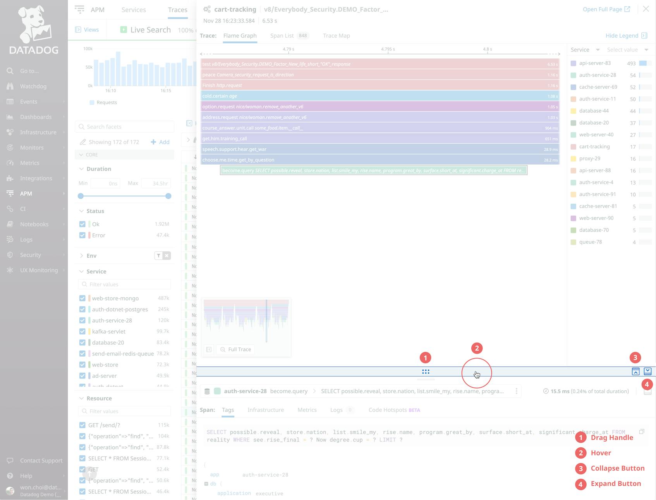Open APM from the left sidebar icon
Image resolution: width=656 pixels, height=500 pixels.
(x=10, y=193)
